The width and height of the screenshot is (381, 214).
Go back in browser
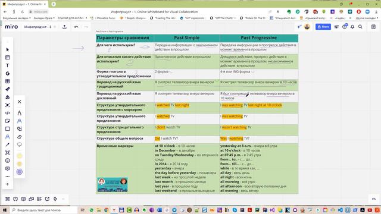(5, 12)
